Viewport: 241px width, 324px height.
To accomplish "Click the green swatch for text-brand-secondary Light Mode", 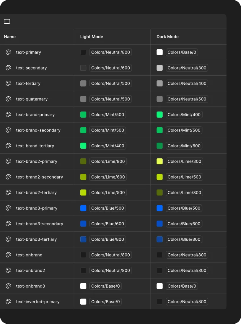I will (83, 130).
